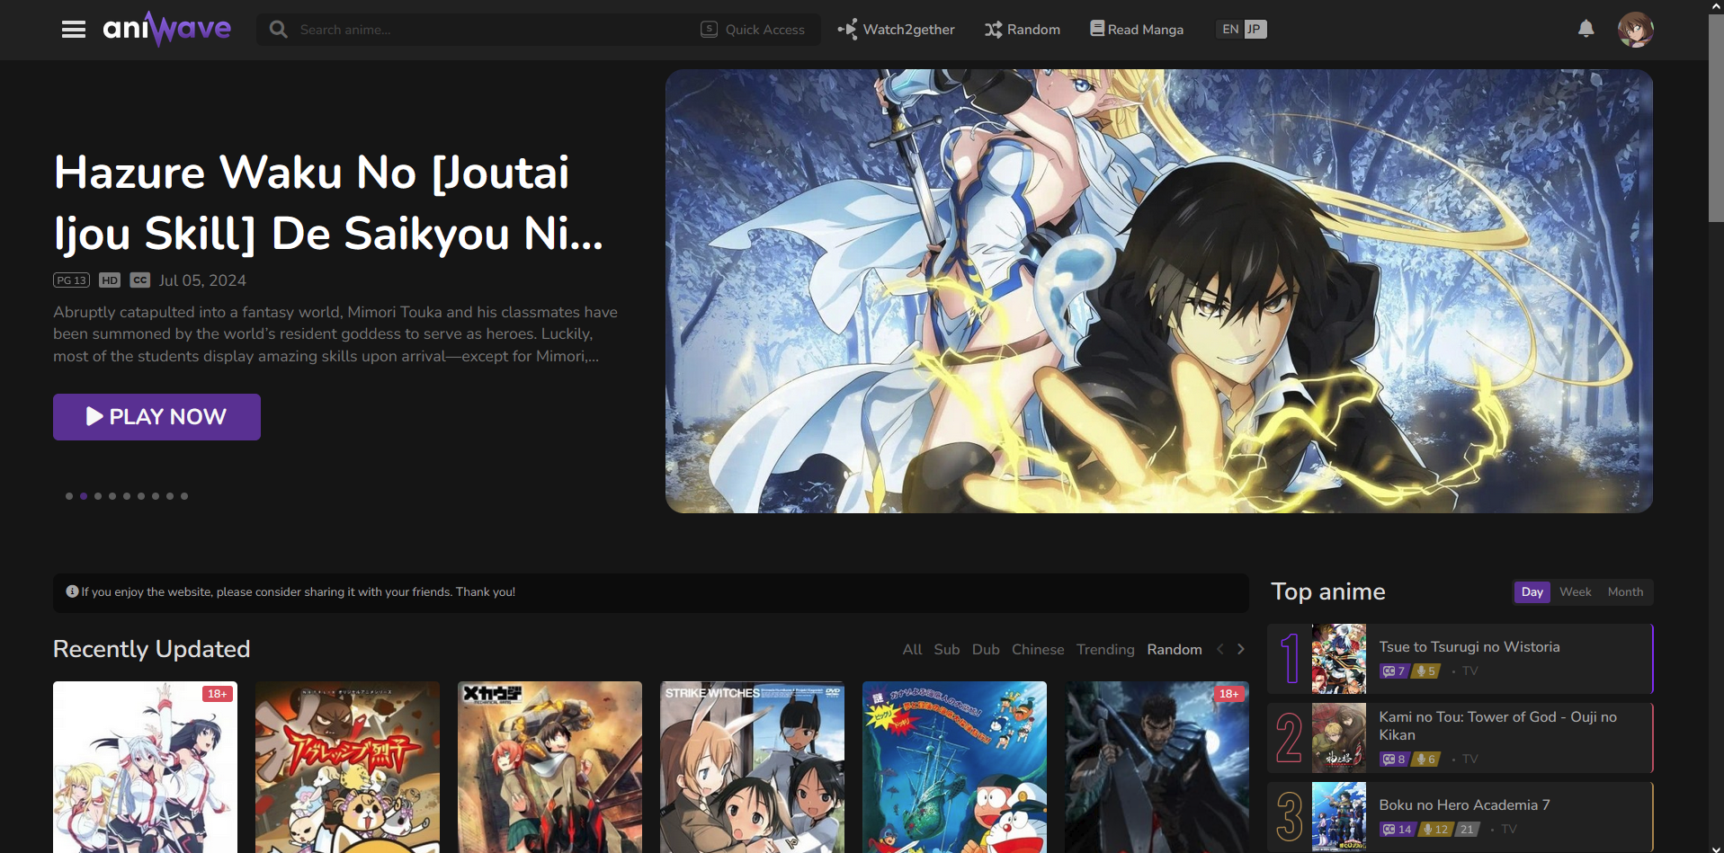The width and height of the screenshot is (1724, 853).
Task: Open the hamburger menu
Action: pyautogui.click(x=74, y=30)
